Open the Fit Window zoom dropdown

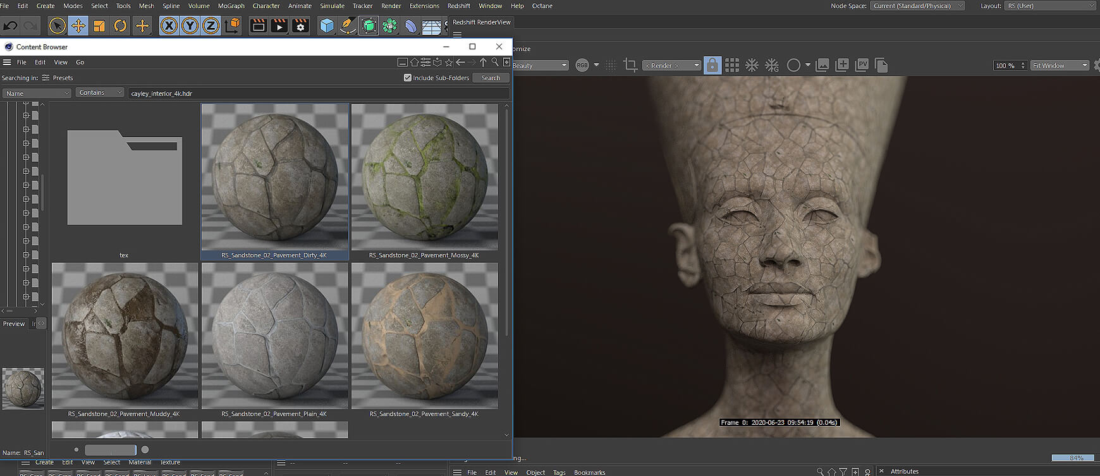pyautogui.click(x=1060, y=65)
